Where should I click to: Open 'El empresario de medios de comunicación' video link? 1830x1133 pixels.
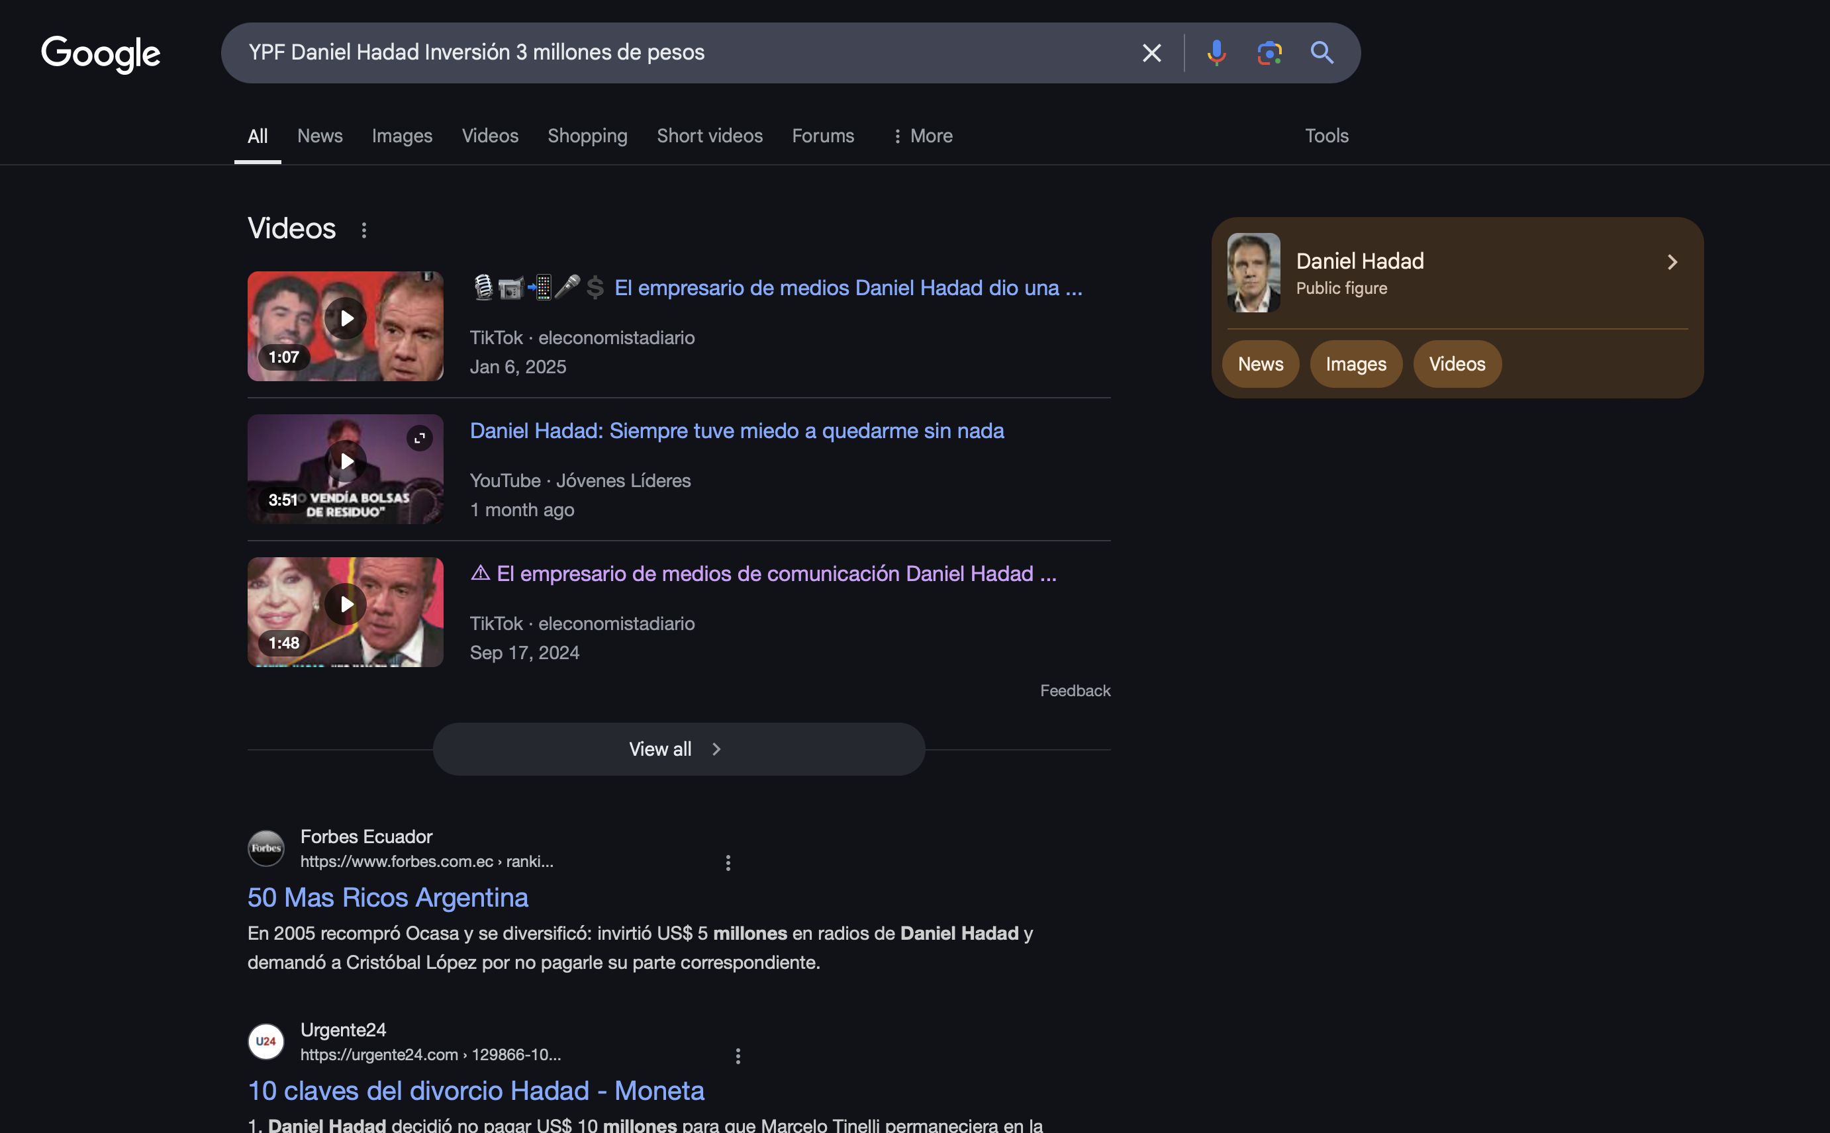click(763, 574)
